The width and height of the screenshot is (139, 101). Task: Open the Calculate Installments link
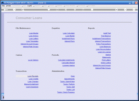pyautogui.click(x=66, y=60)
